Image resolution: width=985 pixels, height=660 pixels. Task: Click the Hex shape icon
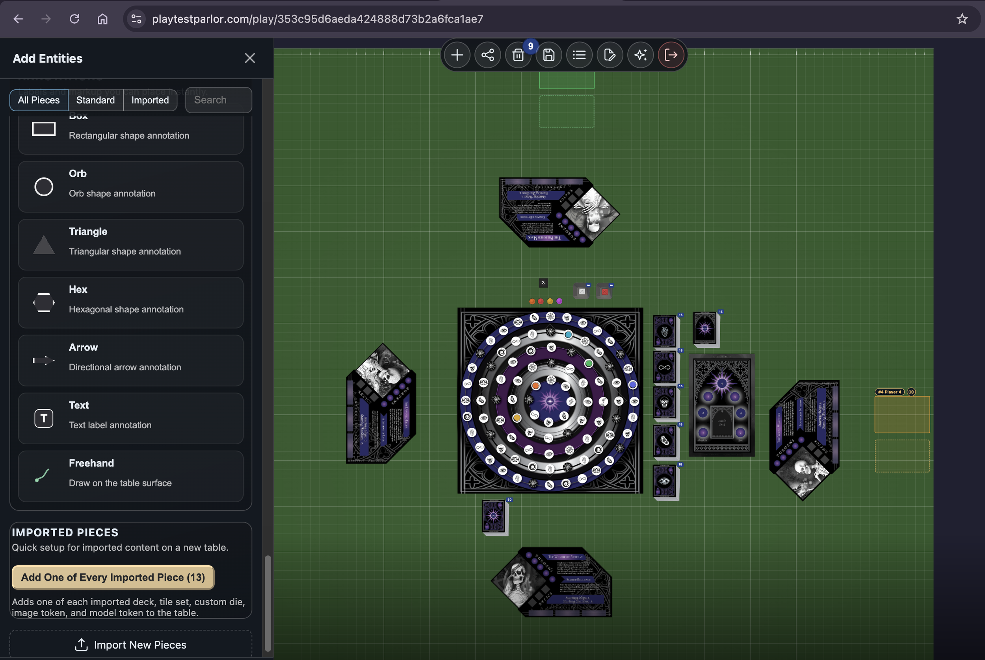tap(44, 303)
